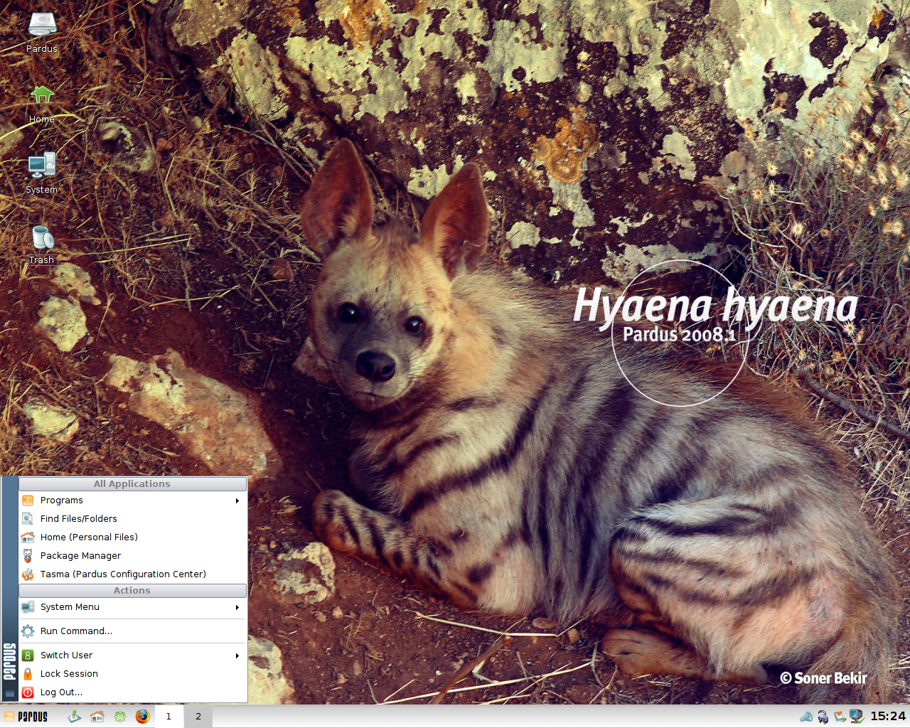Click the 15:24 clock in the panel
The width and height of the screenshot is (910, 728).
click(888, 716)
